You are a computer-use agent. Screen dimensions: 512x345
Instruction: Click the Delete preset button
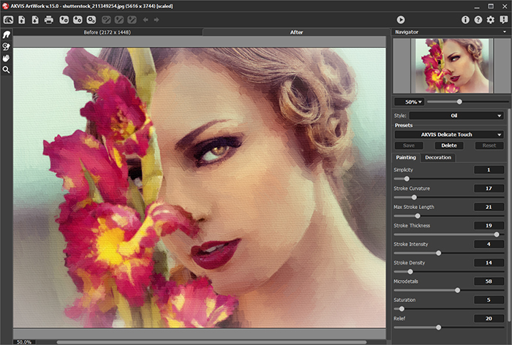tap(449, 145)
